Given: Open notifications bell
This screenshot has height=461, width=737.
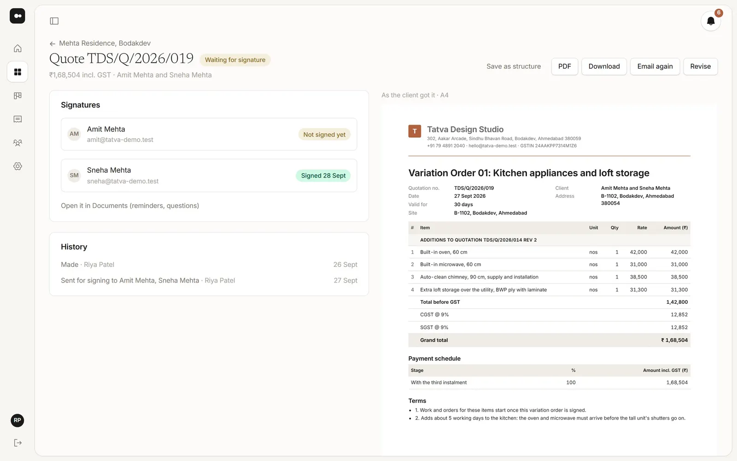Looking at the screenshot, I should 711,21.
